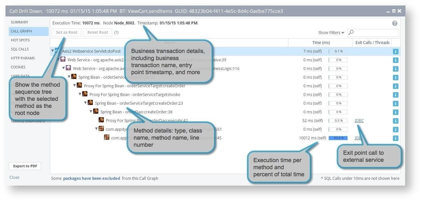The image size is (421, 201).
Task: Open the COOKIES tab
Action: [18, 67]
